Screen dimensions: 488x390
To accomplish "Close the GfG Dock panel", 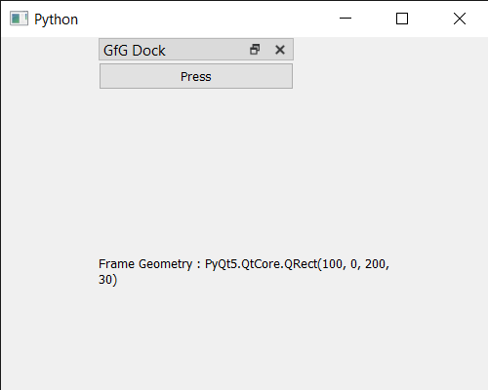I will (x=280, y=50).
